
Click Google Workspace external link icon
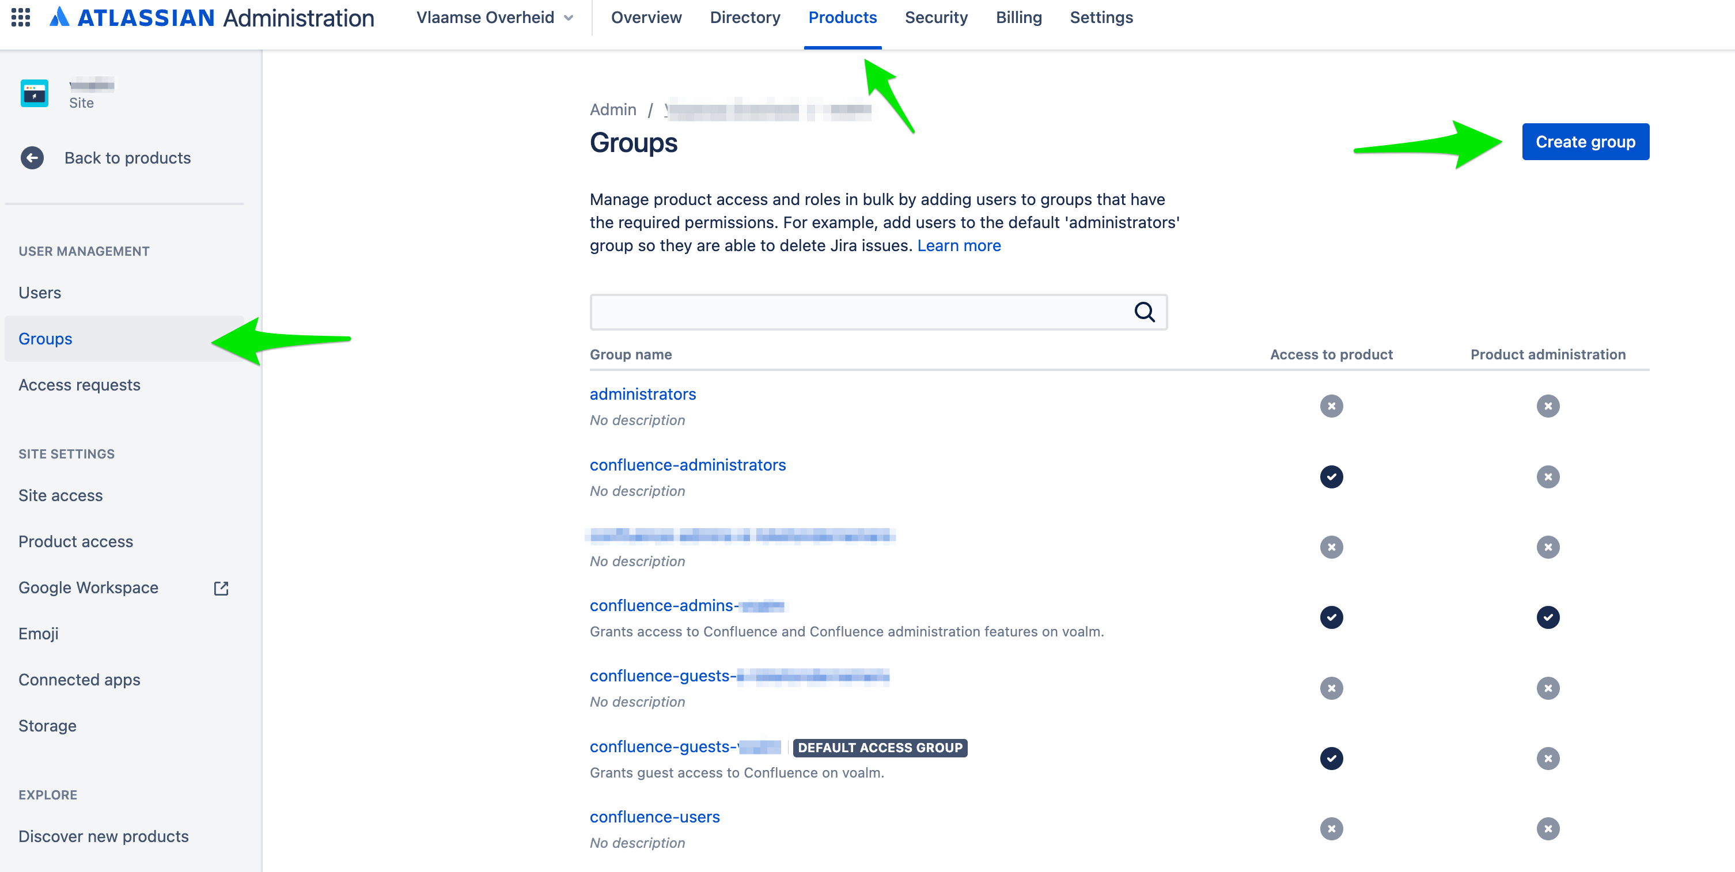[221, 588]
